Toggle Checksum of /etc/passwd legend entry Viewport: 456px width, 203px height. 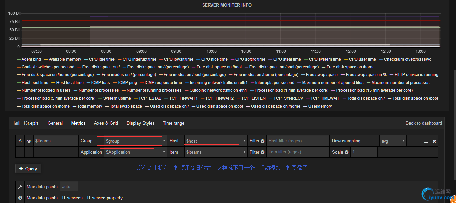(x=408, y=59)
